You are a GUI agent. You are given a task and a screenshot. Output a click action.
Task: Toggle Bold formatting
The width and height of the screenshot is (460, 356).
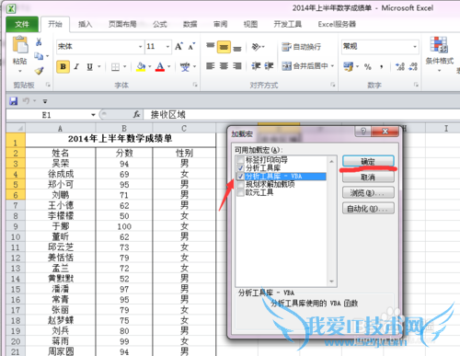(x=63, y=66)
